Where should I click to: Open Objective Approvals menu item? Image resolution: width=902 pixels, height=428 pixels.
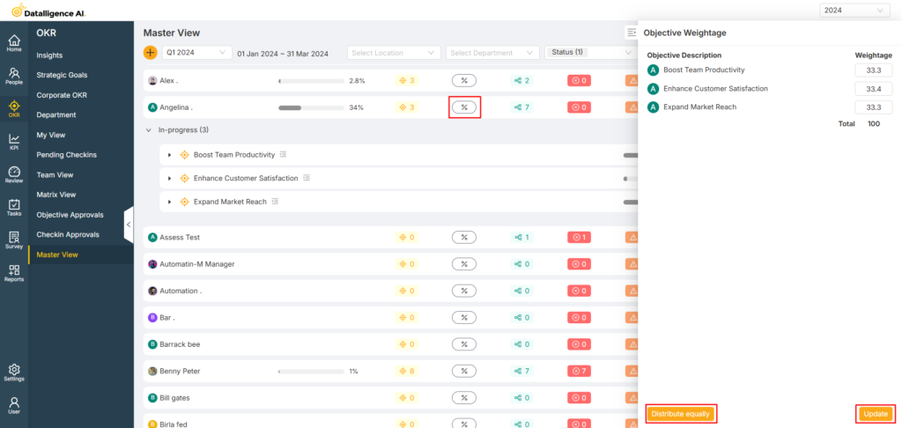70,215
